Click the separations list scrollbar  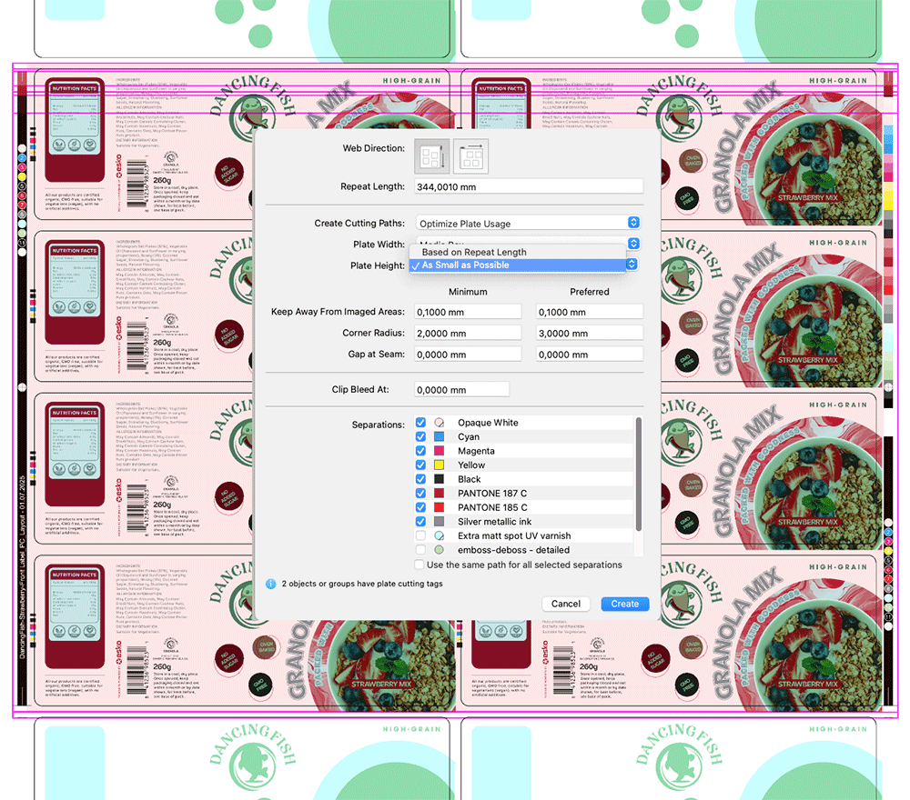click(639, 473)
